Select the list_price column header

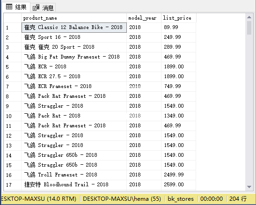pyautogui.click(x=179, y=18)
